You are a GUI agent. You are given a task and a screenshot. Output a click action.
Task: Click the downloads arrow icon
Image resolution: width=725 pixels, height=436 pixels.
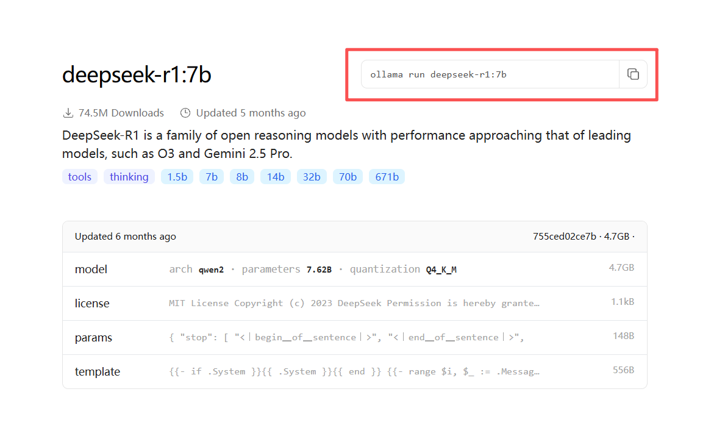pyautogui.click(x=68, y=113)
